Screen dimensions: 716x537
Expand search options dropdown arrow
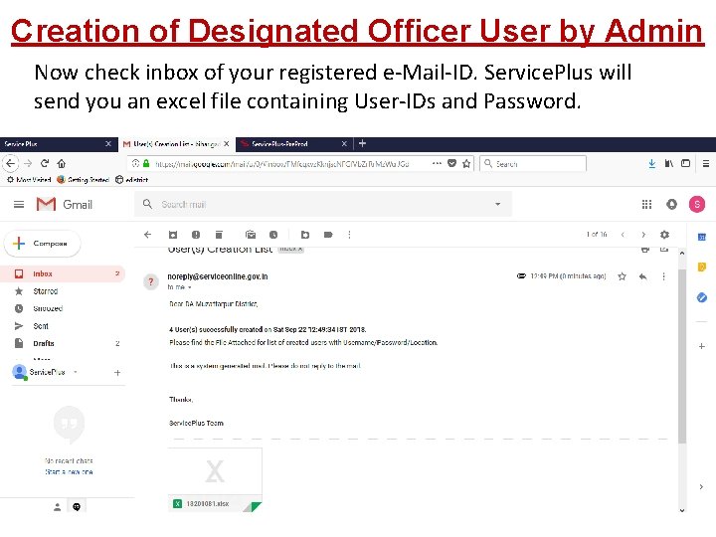(498, 204)
